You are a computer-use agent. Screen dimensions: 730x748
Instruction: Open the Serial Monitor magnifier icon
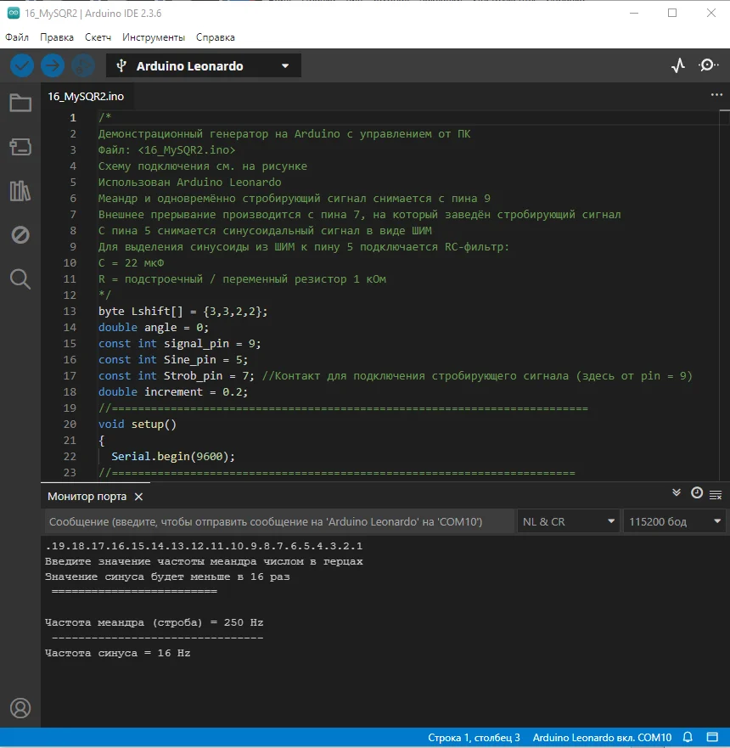click(x=707, y=65)
